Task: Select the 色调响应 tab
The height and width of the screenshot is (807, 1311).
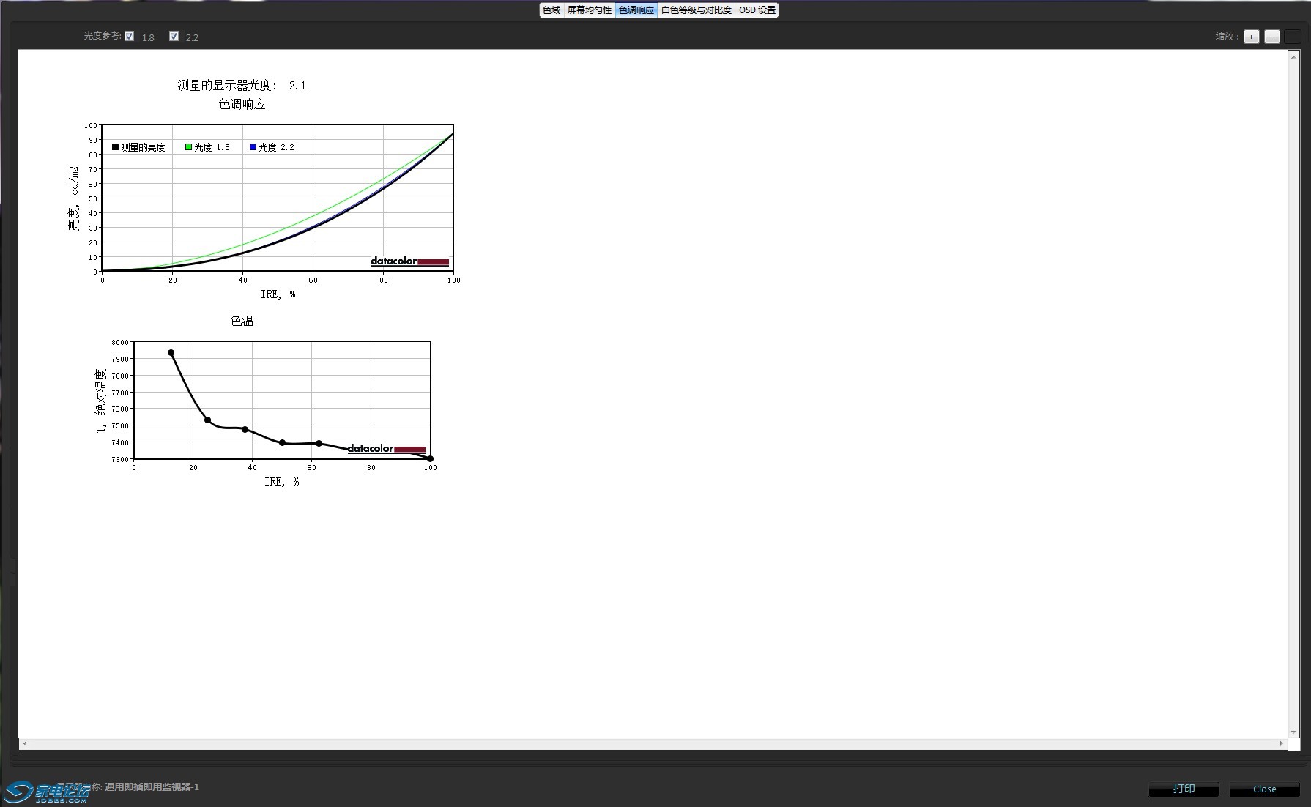Action: click(x=636, y=10)
